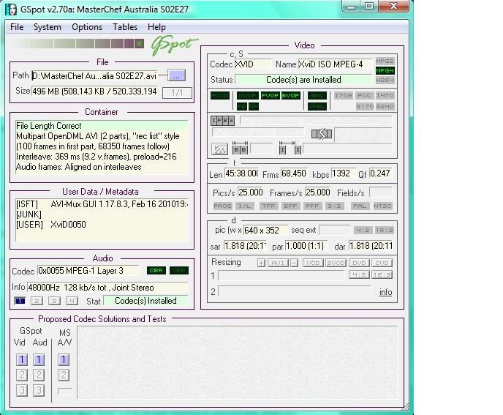Select audio stream 3 button
This screenshot has height=415, width=503.
pos(54,301)
